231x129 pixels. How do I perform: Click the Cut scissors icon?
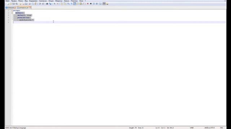point(30,4)
